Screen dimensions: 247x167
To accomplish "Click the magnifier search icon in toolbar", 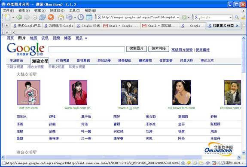I will click(237, 17).
